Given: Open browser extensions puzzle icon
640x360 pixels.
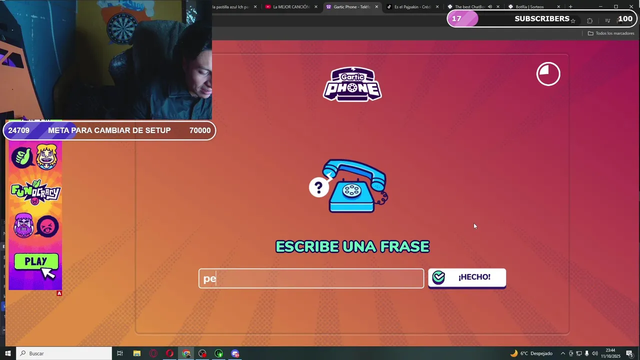Looking at the screenshot, I should [x=590, y=20].
